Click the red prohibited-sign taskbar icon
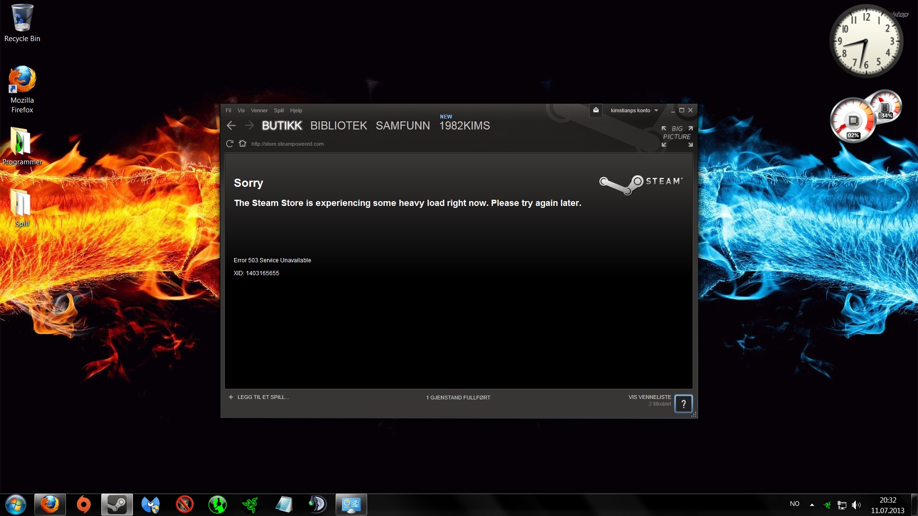This screenshot has width=918, height=516. pos(185,505)
